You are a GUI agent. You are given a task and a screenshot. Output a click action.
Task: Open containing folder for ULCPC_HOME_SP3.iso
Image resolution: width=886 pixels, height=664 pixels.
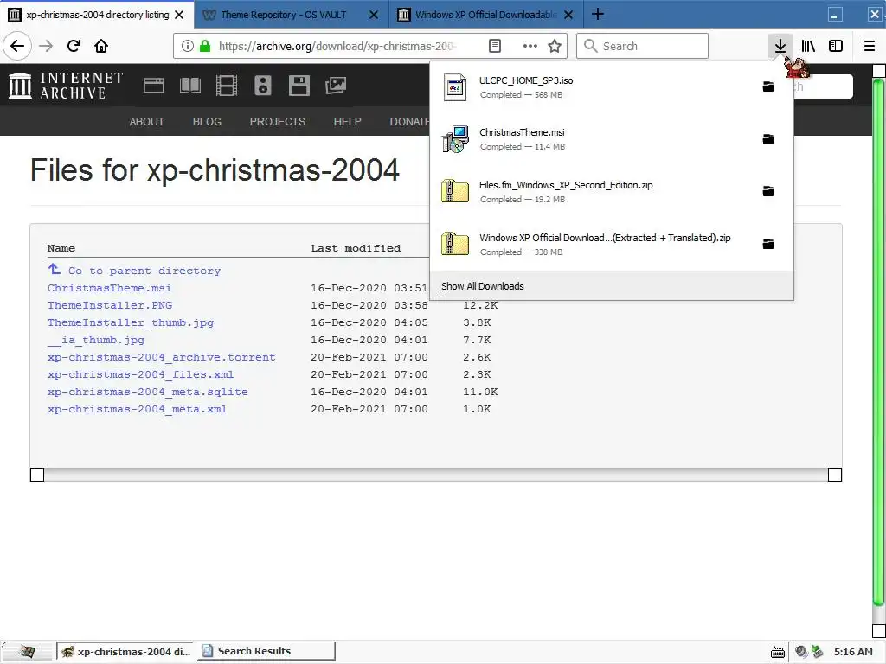[768, 86]
